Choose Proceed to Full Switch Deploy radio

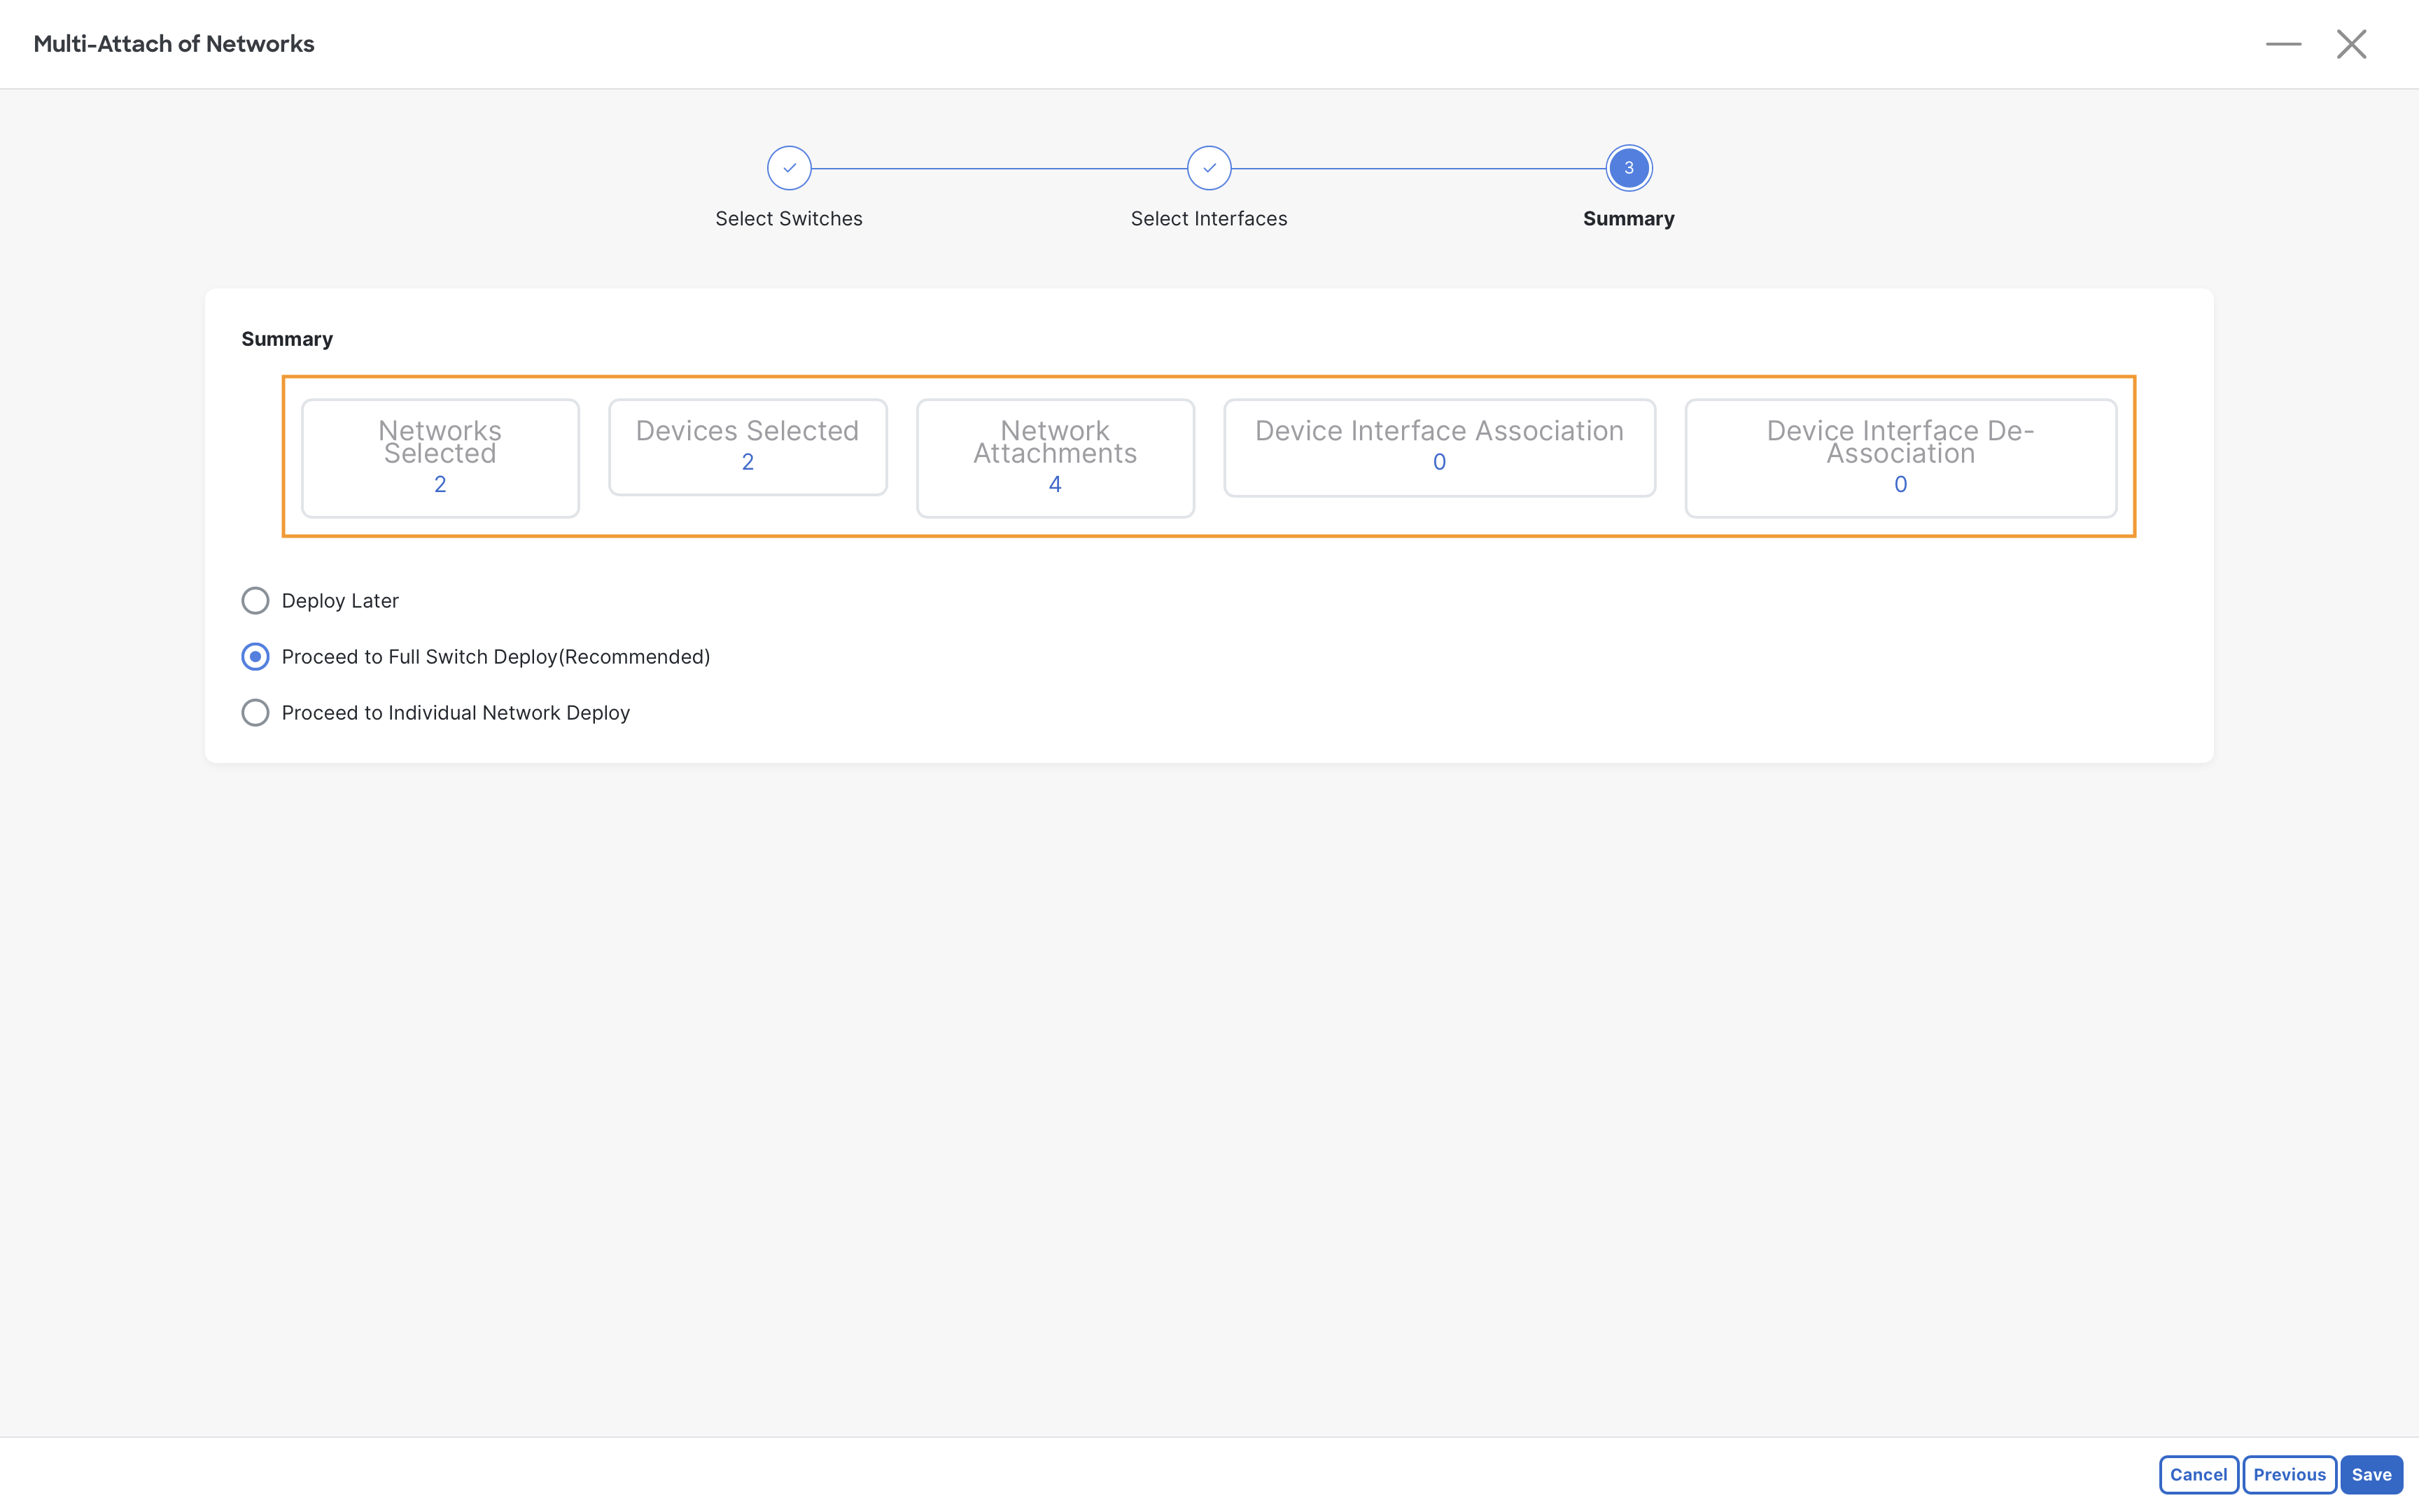pos(255,656)
